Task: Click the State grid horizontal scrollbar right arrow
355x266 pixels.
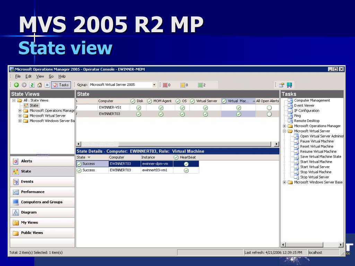Action: (x=276, y=144)
